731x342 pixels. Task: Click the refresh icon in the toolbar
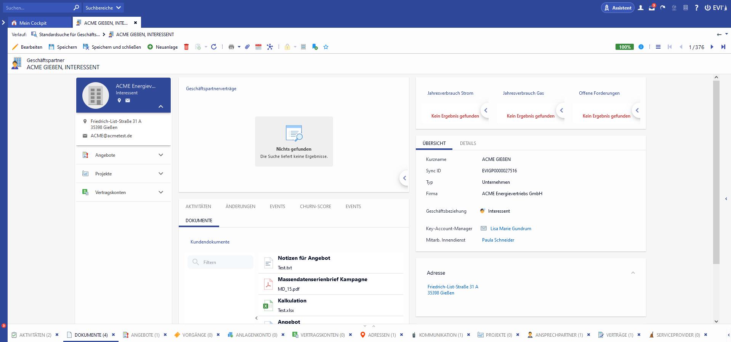[x=214, y=47]
